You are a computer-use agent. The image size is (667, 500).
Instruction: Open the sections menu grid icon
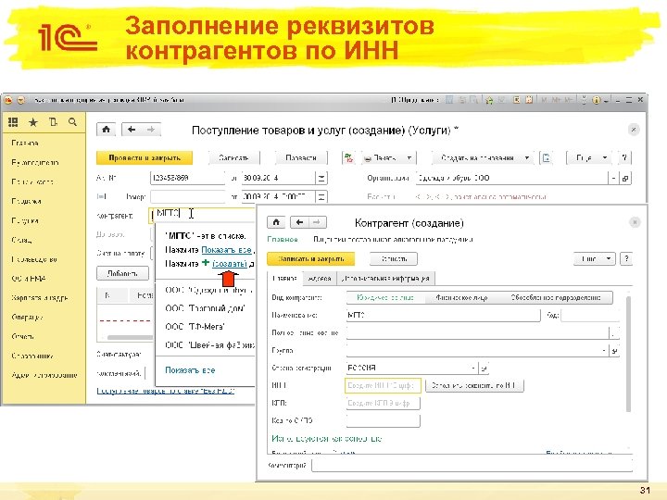13,122
